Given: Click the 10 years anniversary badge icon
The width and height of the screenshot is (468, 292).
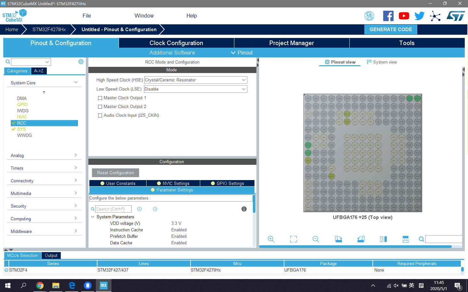Looking at the screenshot, I should tap(369, 16).
